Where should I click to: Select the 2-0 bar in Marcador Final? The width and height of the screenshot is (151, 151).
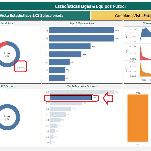coord(82,39)
